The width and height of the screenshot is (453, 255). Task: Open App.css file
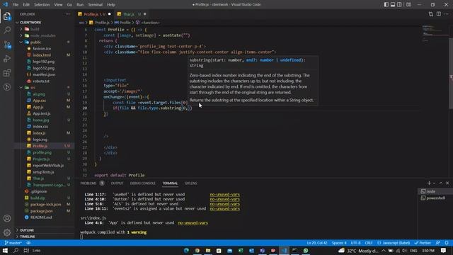tap(40, 101)
